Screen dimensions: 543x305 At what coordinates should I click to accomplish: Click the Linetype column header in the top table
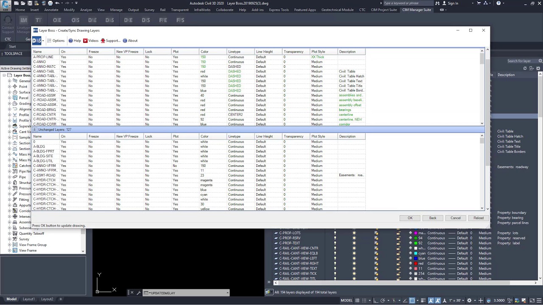(240, 52)
